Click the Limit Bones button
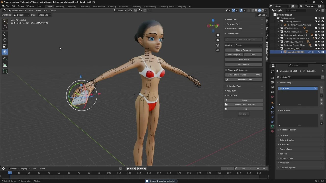 coord(243,64)
